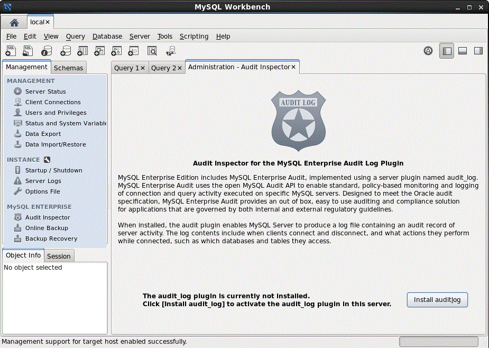This screenshot has width=489, height=348.
Task: Open the Database menu
Action: (x=107, y=36)
